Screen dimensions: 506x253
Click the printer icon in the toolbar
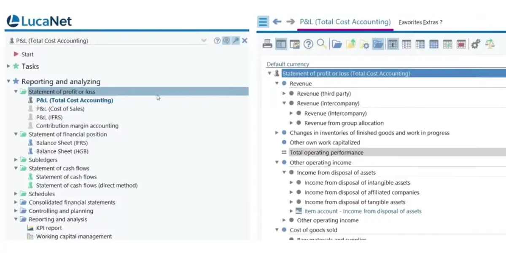click(x=267, y=44)
